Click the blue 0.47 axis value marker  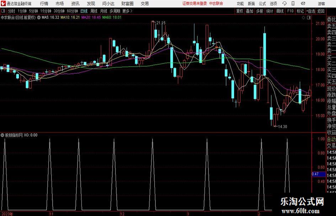click(319, 174)
